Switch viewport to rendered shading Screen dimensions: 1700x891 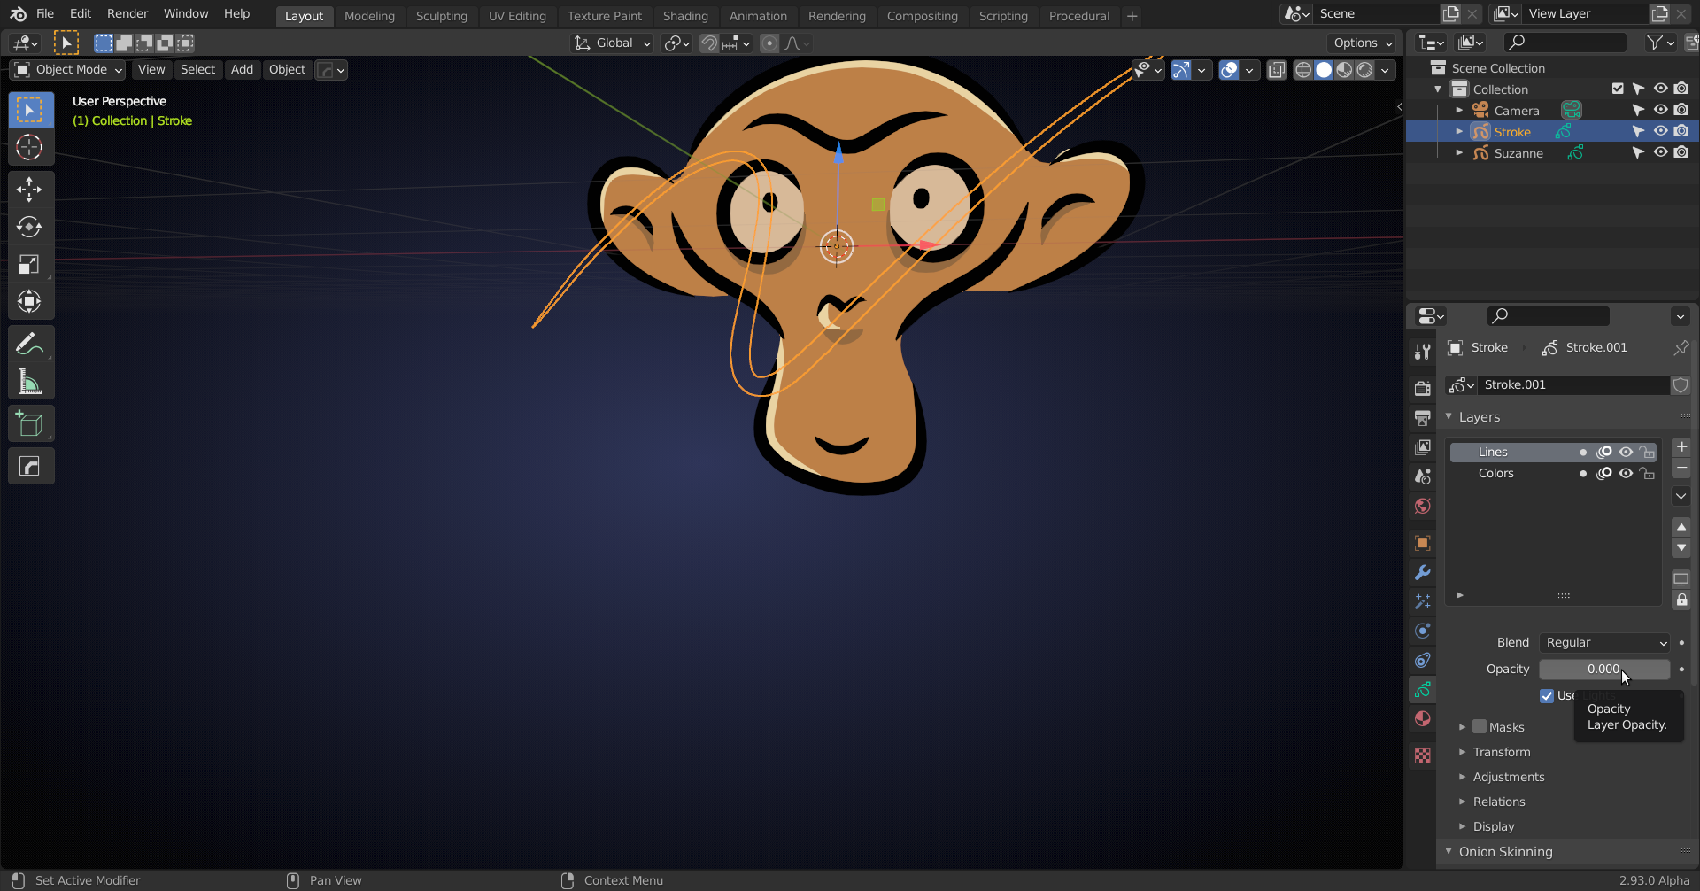click(1365, 70)
